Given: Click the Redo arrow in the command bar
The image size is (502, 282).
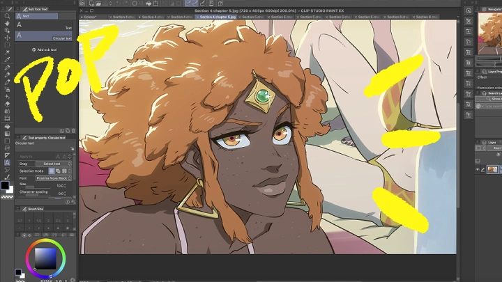Looking at the screenshot, I should pyautogui.click(x=125, y=3).
